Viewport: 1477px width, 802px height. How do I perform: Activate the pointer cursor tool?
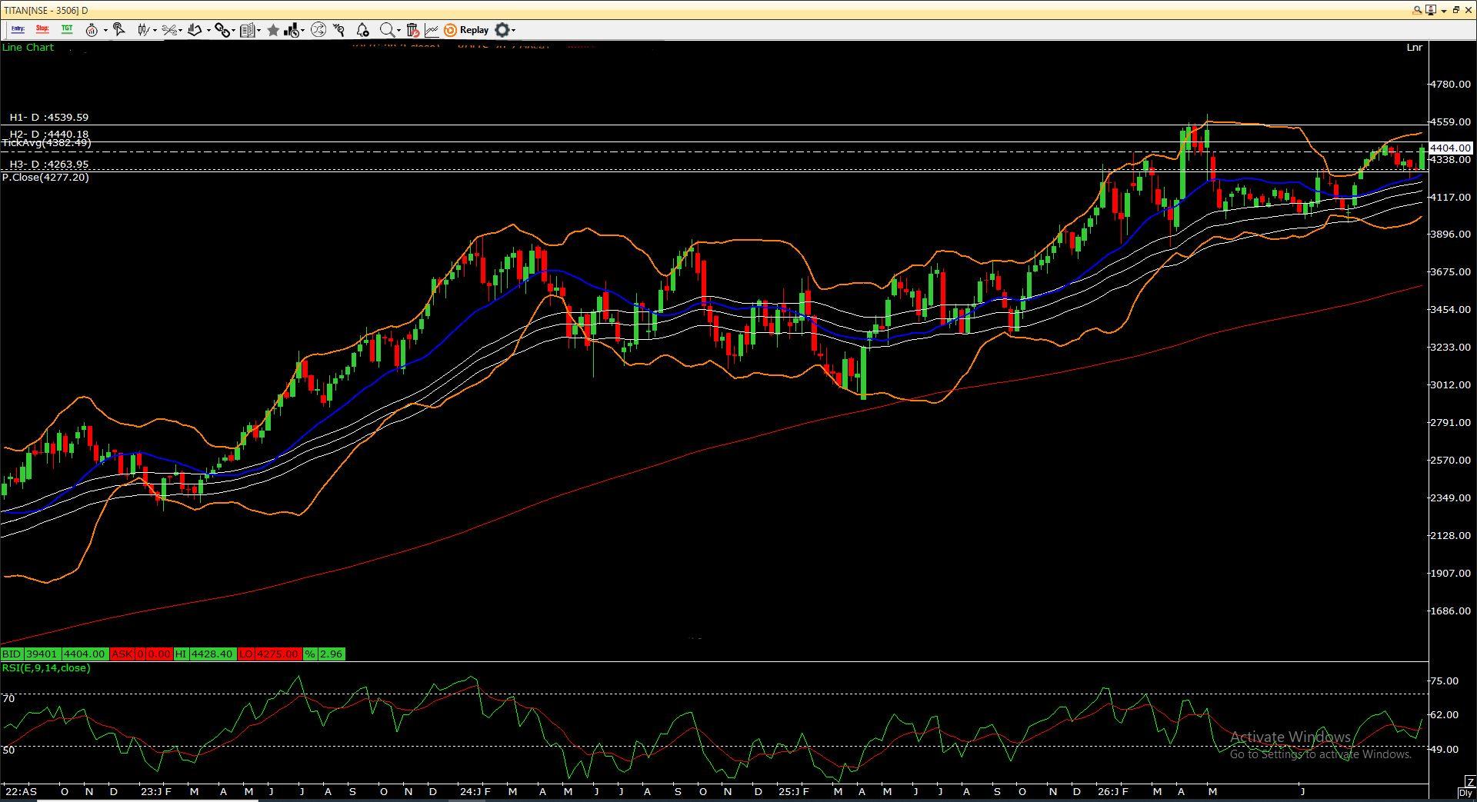tap(118, 29)
